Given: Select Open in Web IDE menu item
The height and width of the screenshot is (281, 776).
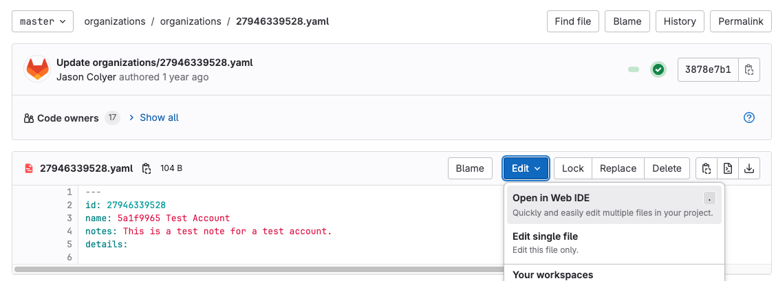Looking at the screenshot, I should [x=614, y=205].
